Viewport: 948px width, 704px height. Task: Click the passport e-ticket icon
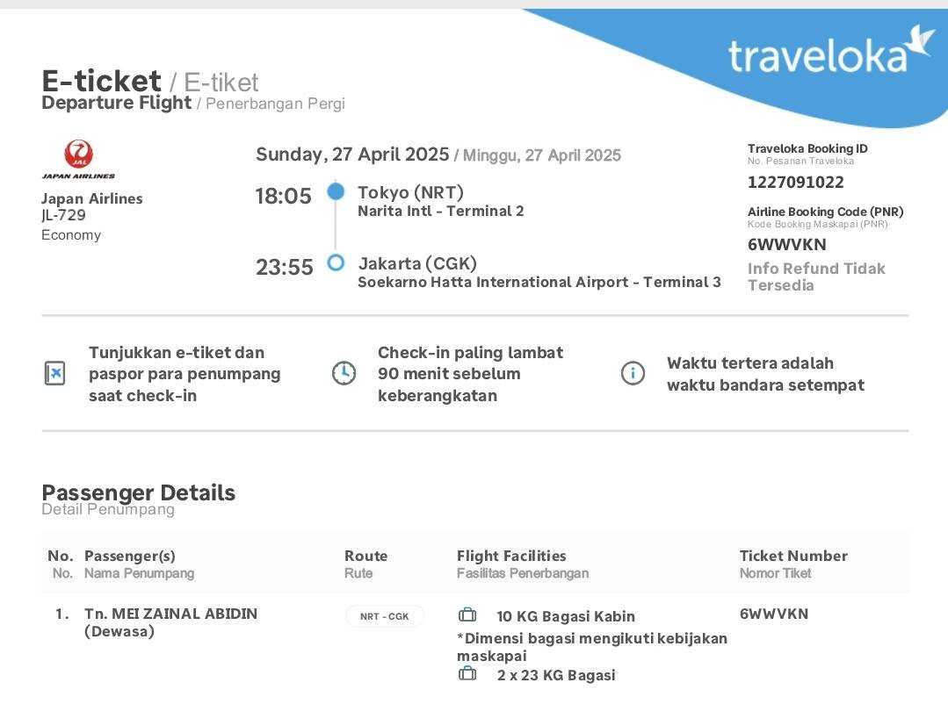[54, 373]
